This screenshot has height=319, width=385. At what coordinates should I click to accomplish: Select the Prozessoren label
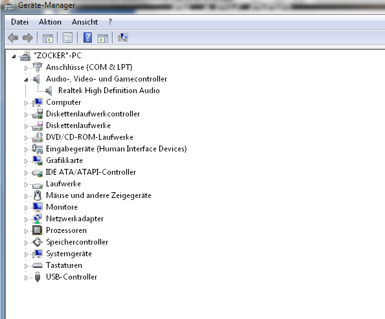point(66,230)
